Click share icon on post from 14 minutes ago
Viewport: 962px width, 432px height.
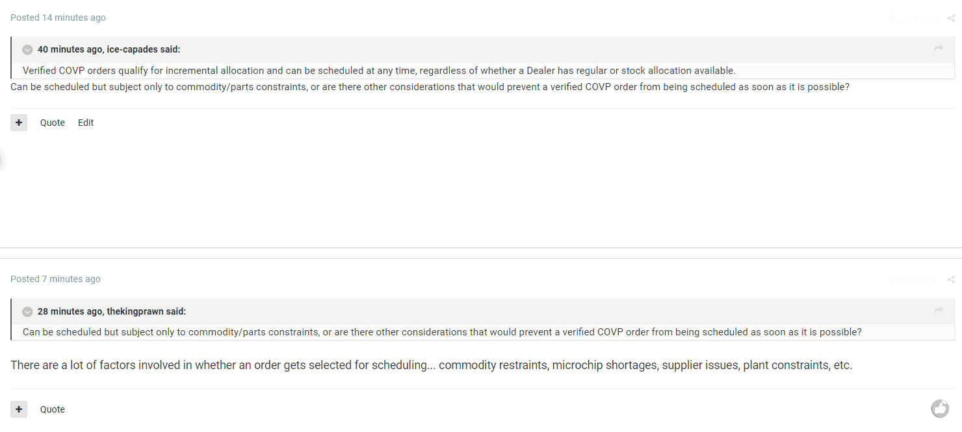click(x=951, y=18)
